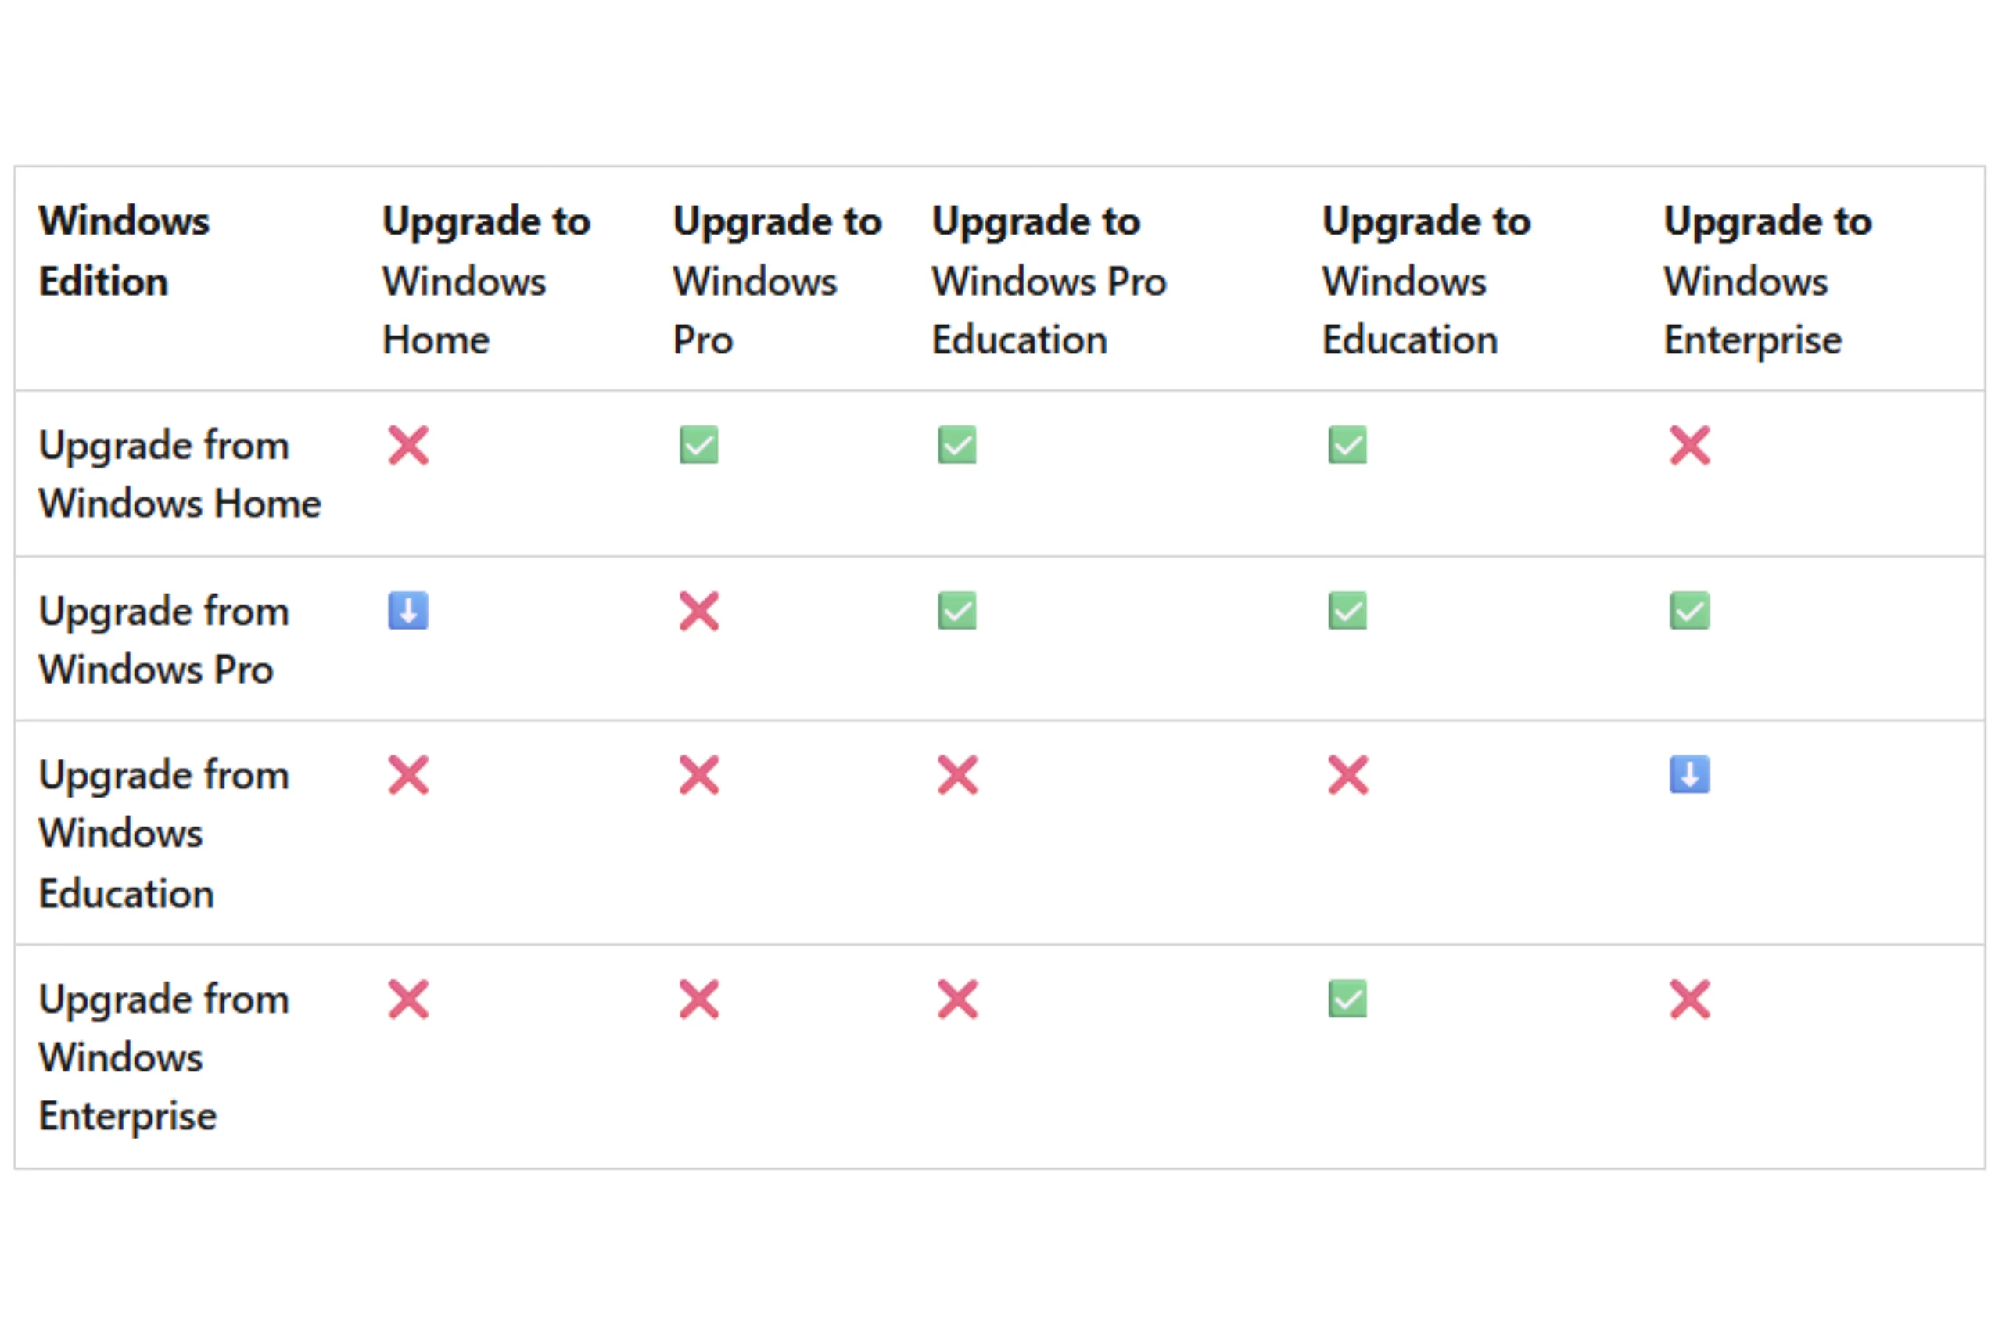Click Home row checkmark under Pro Education column
The image size is (2002, 1335).
coord(956,444)
